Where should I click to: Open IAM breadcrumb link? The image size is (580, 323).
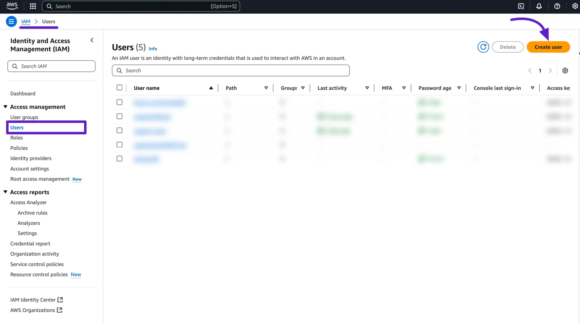coord(26,22)
